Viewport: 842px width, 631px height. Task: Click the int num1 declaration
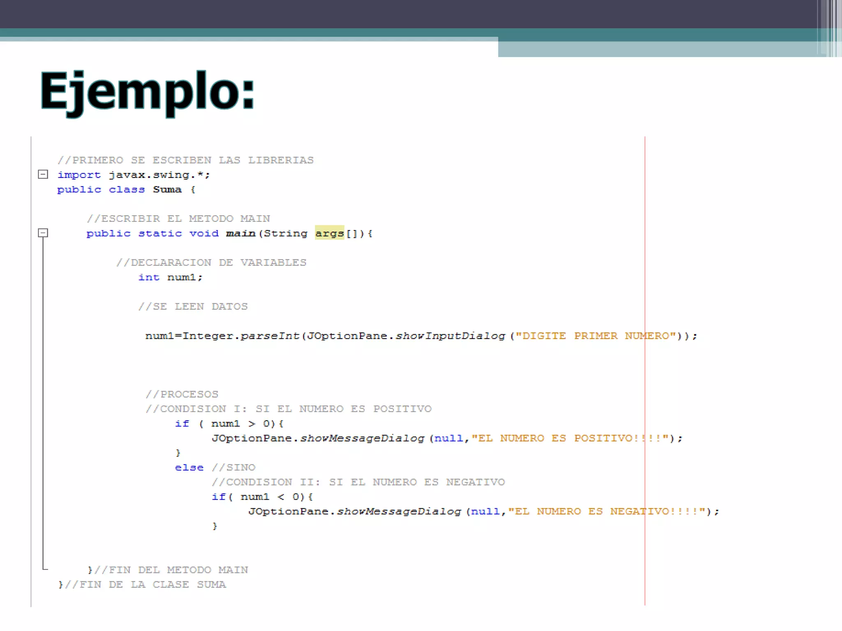170,277
